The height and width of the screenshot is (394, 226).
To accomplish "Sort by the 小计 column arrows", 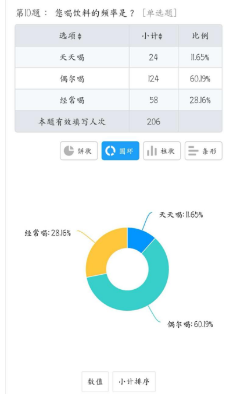I will (160, 37).
